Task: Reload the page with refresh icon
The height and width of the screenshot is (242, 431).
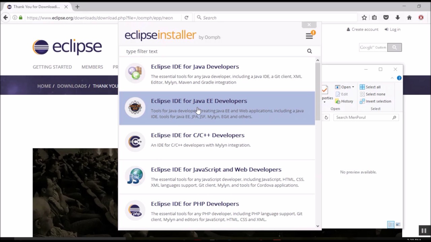Action: (x=186, y=17)
